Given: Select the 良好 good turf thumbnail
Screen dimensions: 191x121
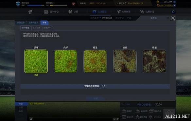Looking at the screenshot, I should pyautogui.click(x=65, y=61).
